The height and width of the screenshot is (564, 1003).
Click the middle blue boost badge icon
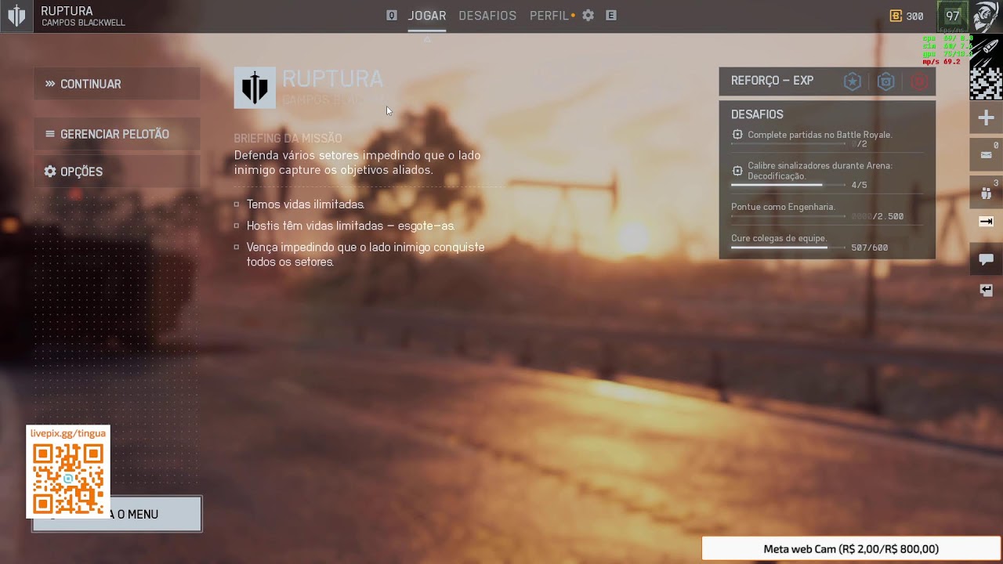[886, 81]
